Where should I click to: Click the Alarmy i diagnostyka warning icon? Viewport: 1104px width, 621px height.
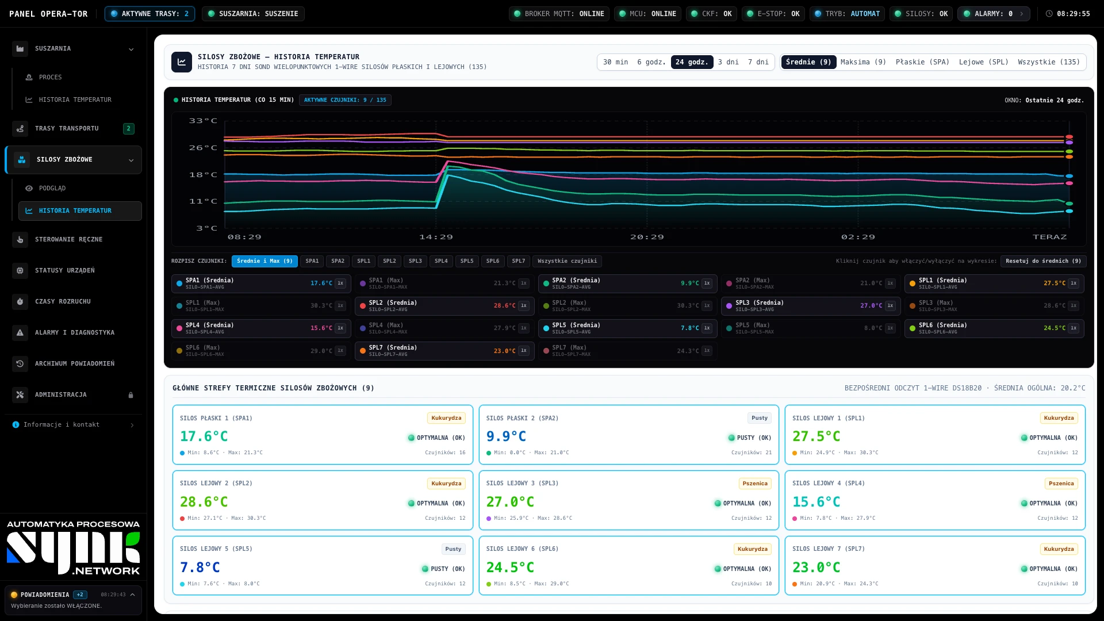pos(20,333)
